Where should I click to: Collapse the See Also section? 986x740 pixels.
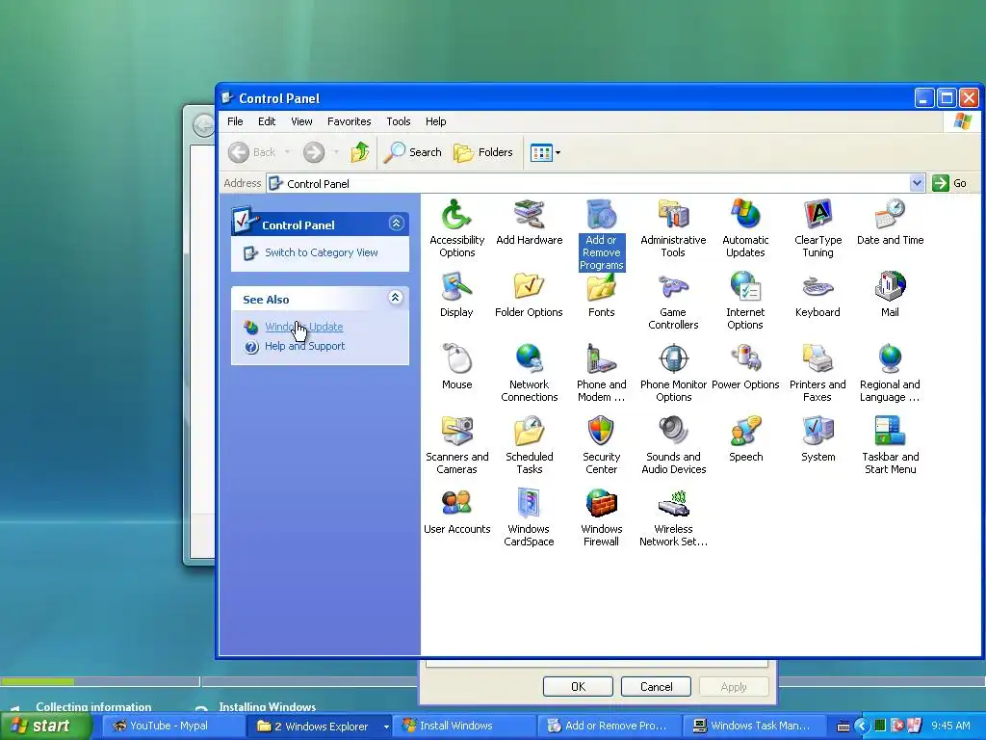click(x=396, y=298)
